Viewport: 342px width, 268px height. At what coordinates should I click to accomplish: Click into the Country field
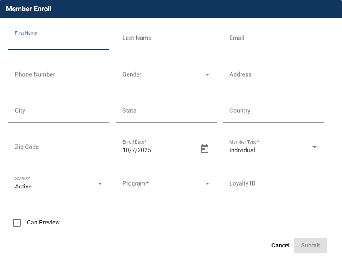[273, 111]
